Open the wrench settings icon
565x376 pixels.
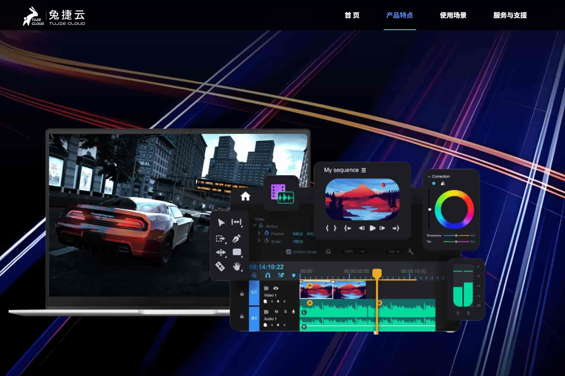coord(410,252)
